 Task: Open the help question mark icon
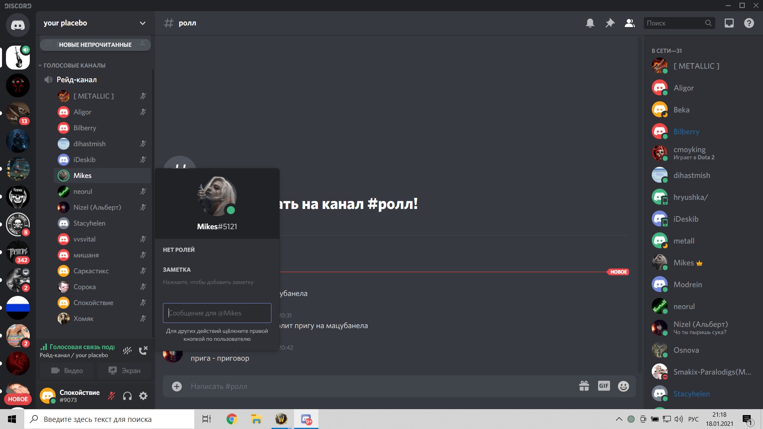[749, 23]
